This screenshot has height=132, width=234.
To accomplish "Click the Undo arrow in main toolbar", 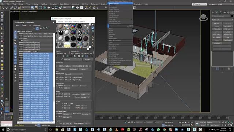I will (3, 8).
